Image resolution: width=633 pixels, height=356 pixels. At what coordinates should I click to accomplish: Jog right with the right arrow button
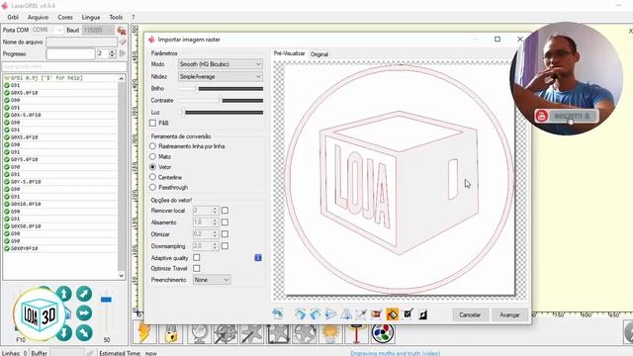pyautogui.click(x=84, y=312)
